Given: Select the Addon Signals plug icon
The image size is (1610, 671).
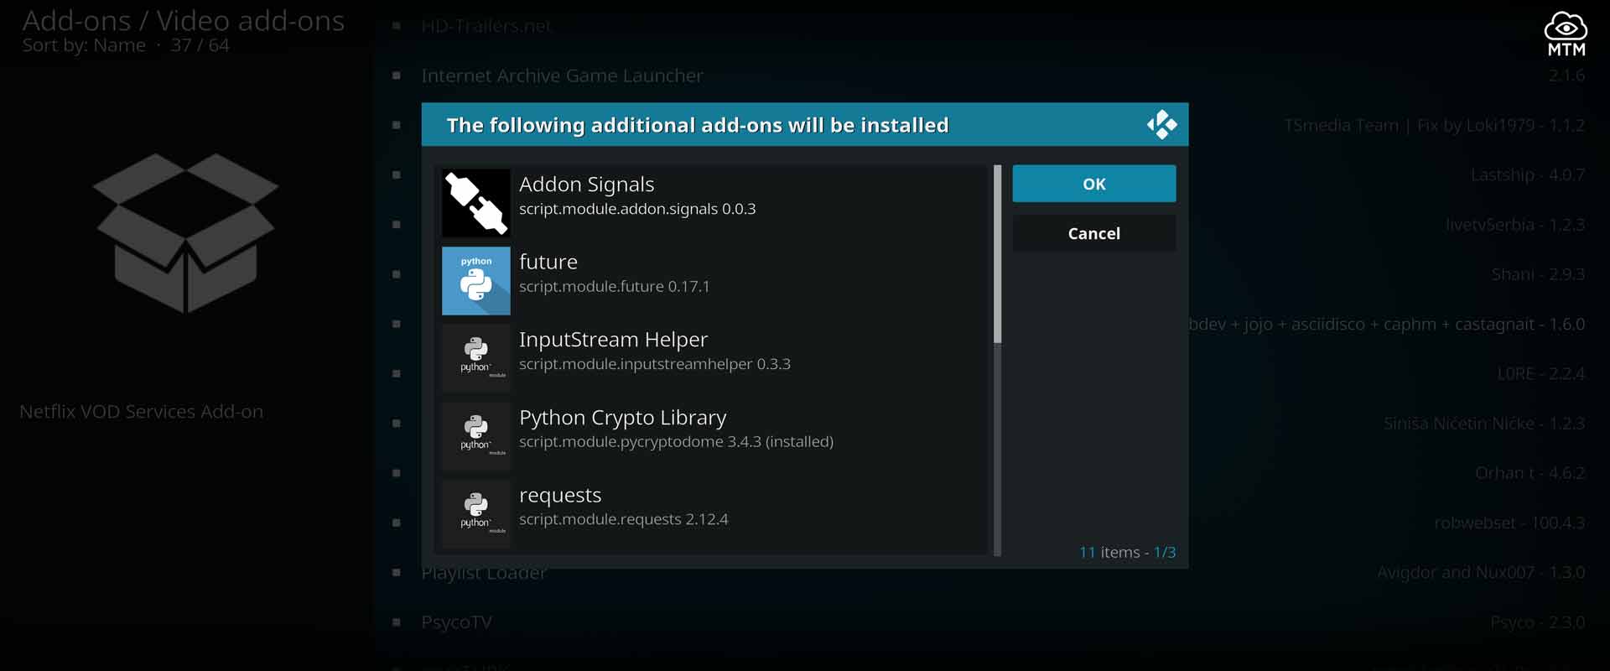Looking at the screenshot, I should (475, 203).
